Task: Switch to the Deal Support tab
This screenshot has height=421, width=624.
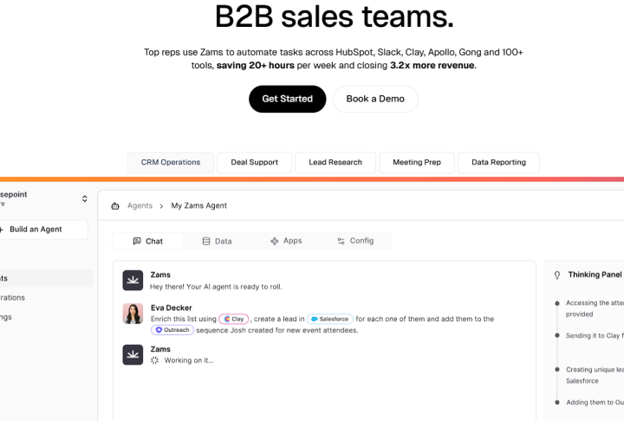Action: tap(254, 162)
